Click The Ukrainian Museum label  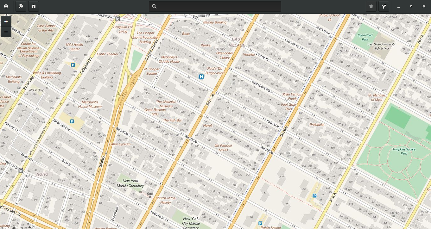(166, 104)
